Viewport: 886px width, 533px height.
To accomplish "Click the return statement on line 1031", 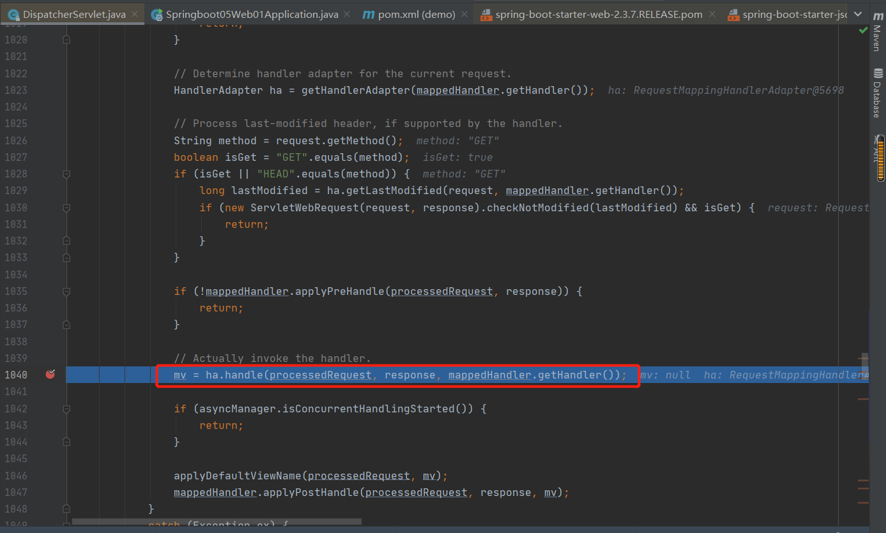I will pos(247,224).
